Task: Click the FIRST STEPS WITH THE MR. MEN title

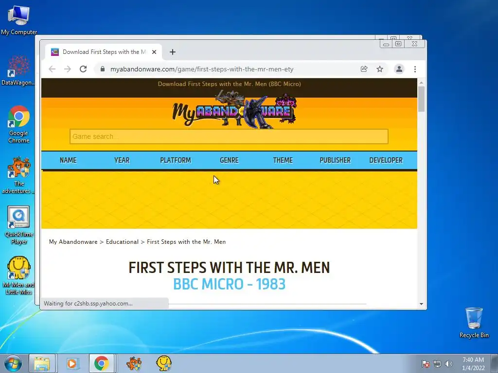Action: (x=230, y=268)
